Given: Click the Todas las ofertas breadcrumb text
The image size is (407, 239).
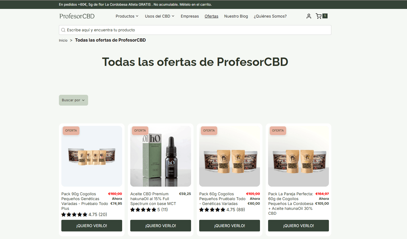Looking at the screenshot, I should [110, 40].
